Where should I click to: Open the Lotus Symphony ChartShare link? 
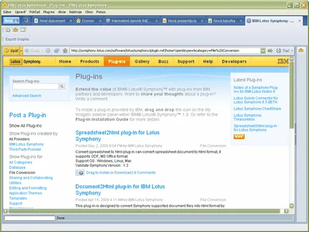pos(257,109)
